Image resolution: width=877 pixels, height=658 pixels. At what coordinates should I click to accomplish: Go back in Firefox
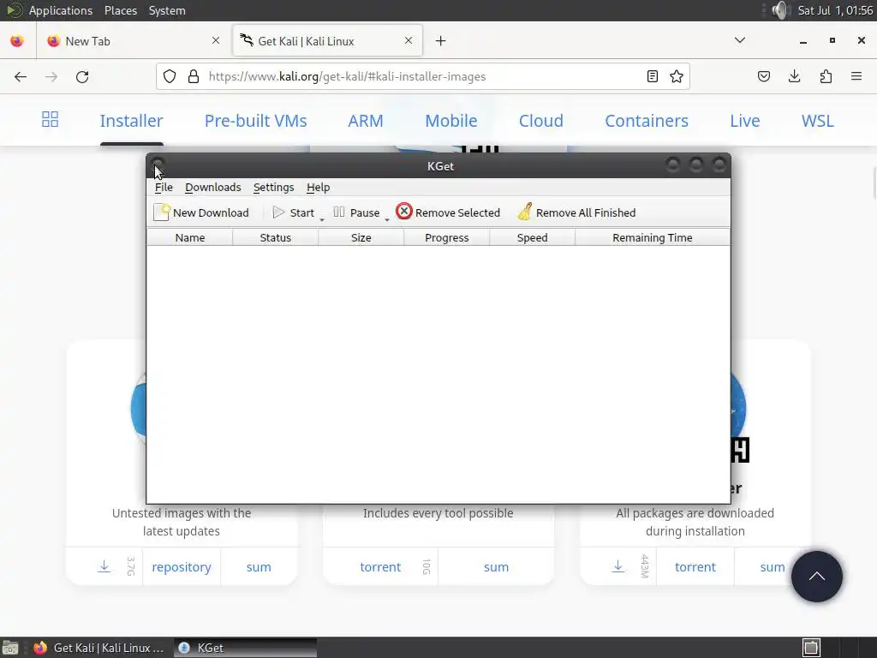click(x=21, y=76)
